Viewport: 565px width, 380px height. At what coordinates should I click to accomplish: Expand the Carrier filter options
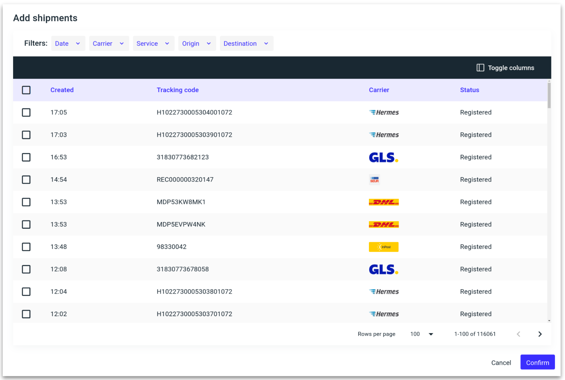tap(109, 43)
